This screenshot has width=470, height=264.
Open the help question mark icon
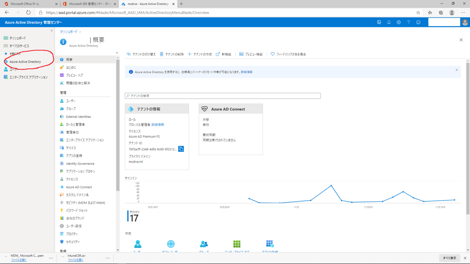[x=409, y=22]
